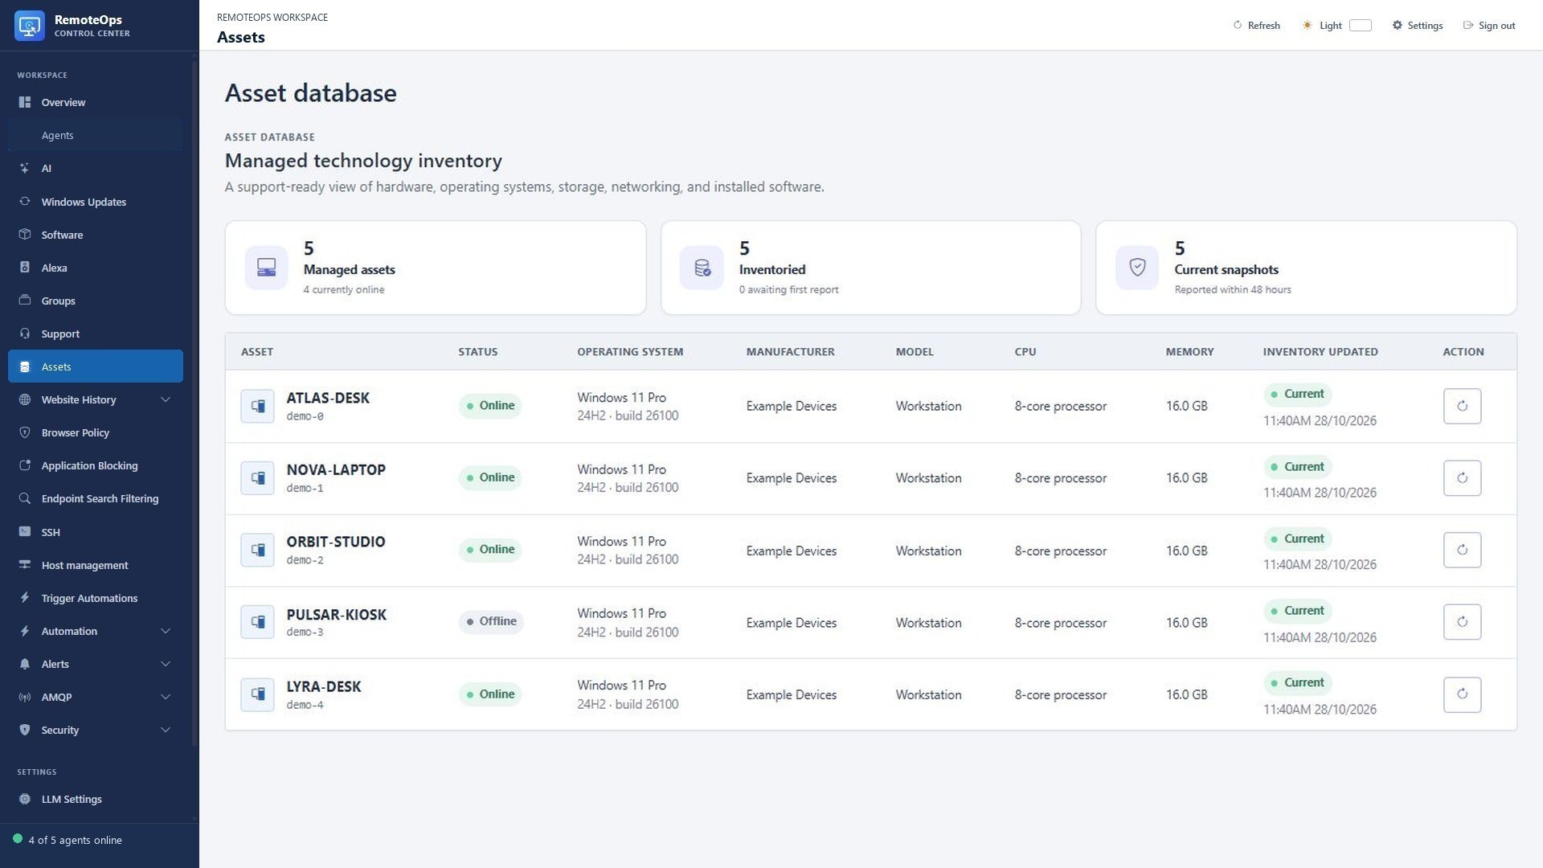Image resolution: width=1543 pixels, height=868 pixels.
Task: Open the Overview page
Action: 96,103
